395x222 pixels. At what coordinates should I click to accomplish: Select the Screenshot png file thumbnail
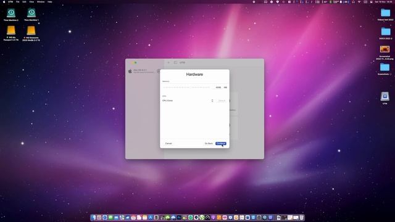tap(385, 49)
